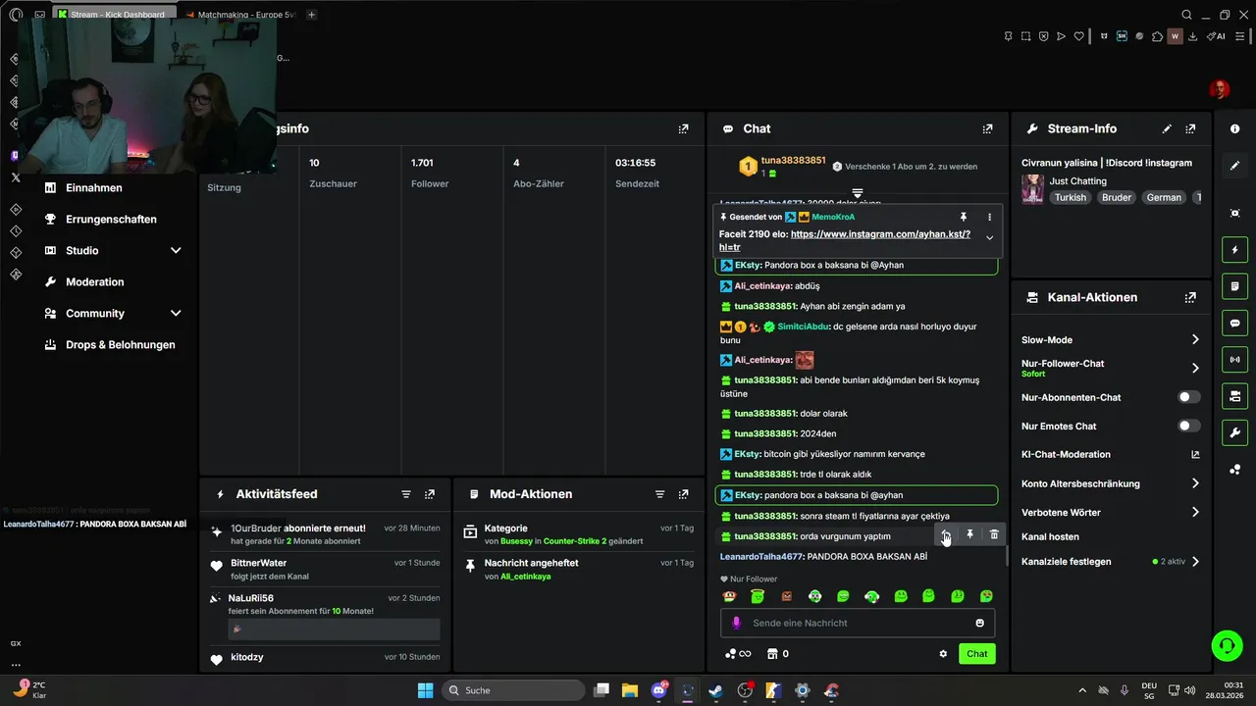
Task: Open Konto Altersbeschränkung settings
Action: (x=1111, y=483)
